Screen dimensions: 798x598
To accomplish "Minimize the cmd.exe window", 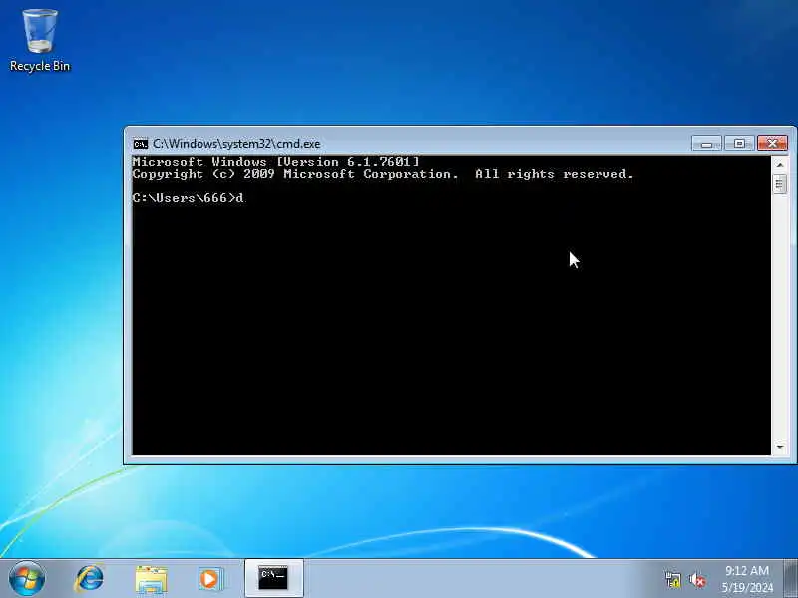I will 706,144.
